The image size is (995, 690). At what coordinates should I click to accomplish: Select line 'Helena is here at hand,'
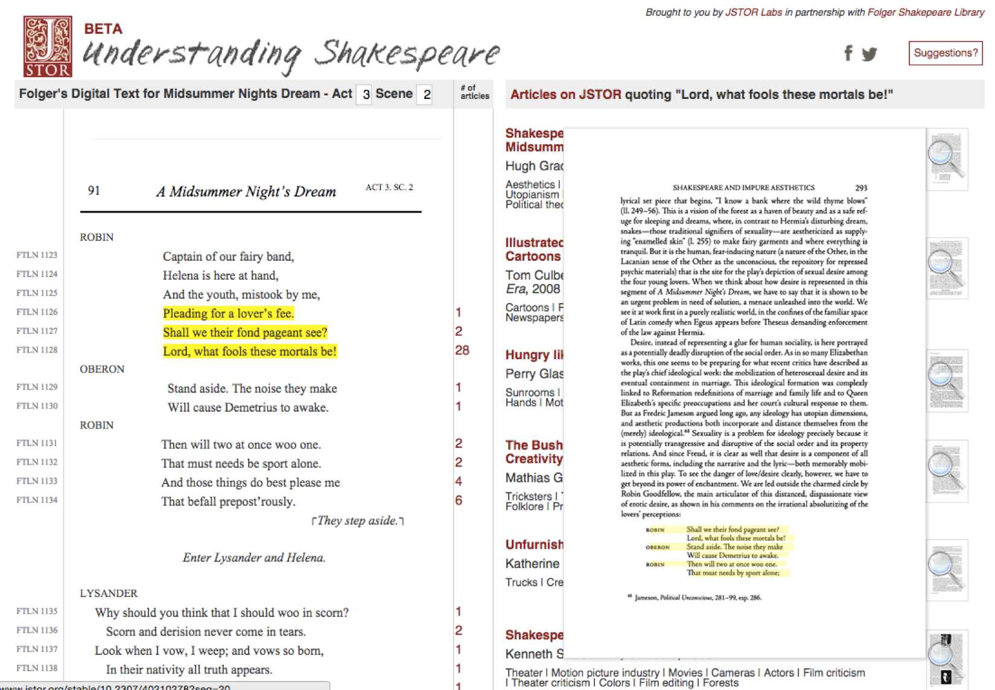coord(221,276)
